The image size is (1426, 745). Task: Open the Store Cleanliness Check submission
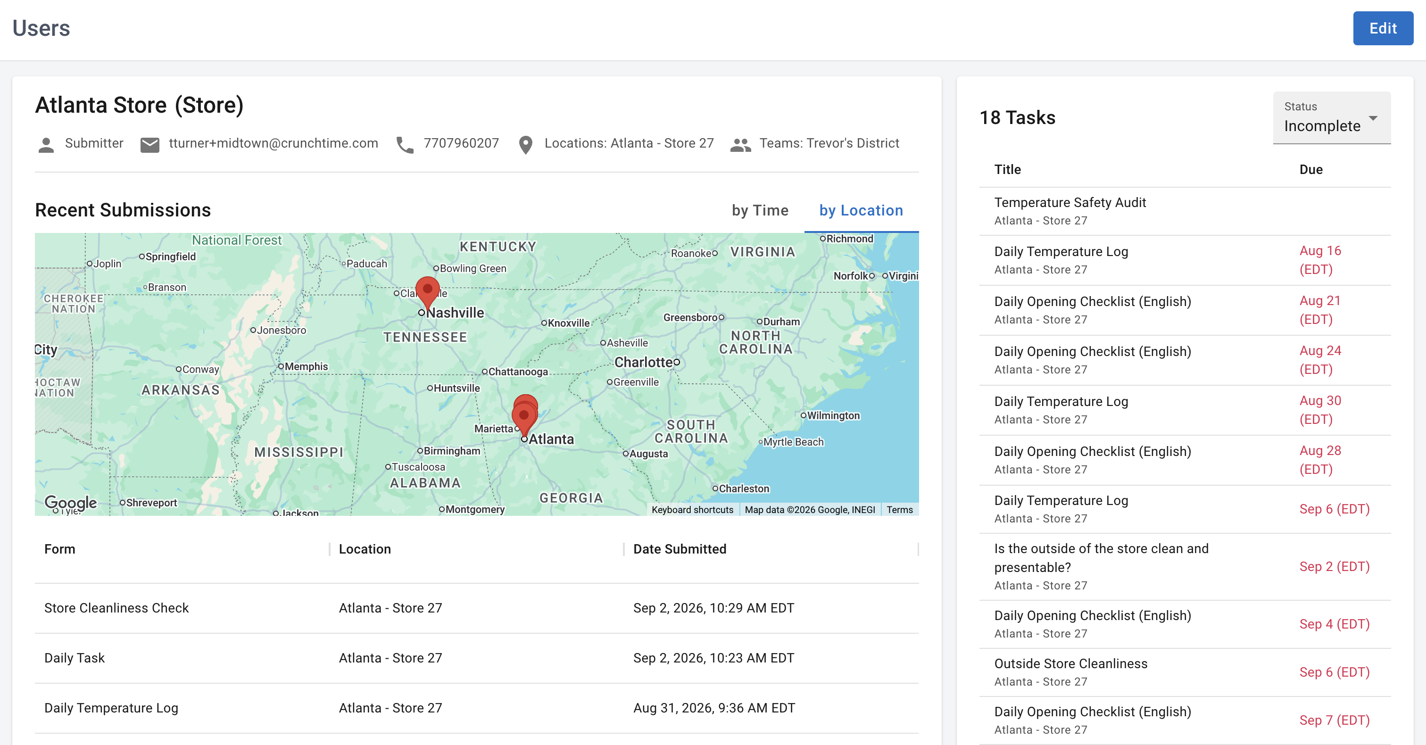pyautogui.click(x=476, y=608)
